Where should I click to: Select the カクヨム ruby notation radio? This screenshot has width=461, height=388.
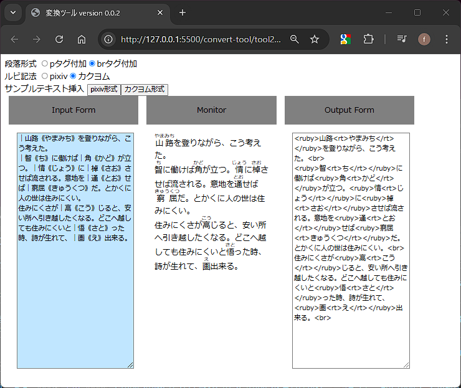pyautogui.click(x=73, y=76)
